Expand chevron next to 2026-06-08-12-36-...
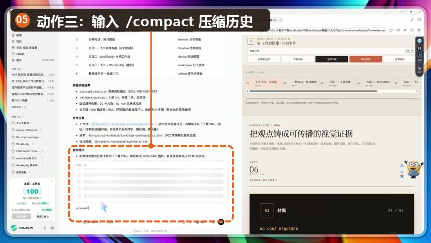This screenshot has width=431, height=243. point(43,151)
